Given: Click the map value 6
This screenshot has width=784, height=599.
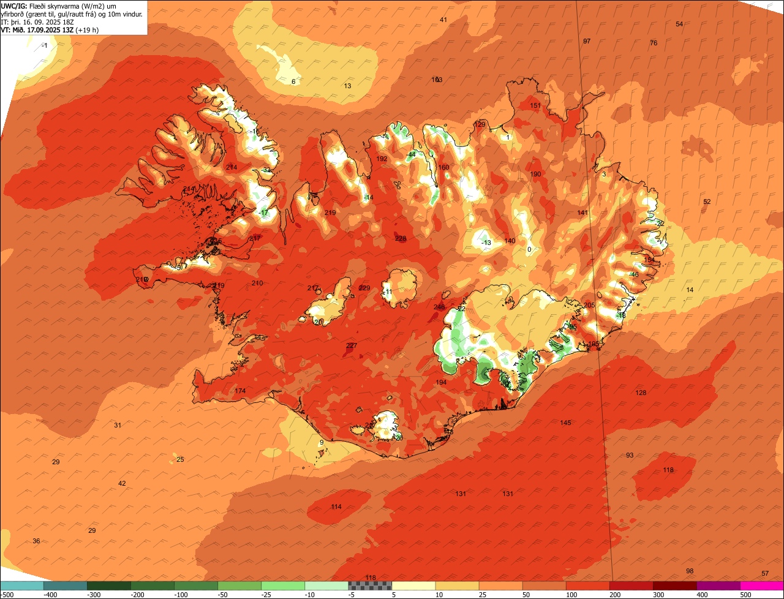Looking at the screenshot, I should click(x=293, y=82).
